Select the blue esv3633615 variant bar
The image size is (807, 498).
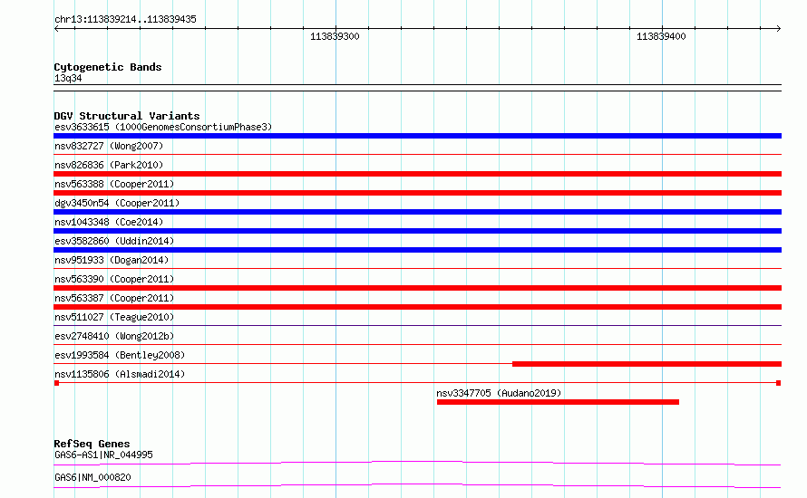417,136
